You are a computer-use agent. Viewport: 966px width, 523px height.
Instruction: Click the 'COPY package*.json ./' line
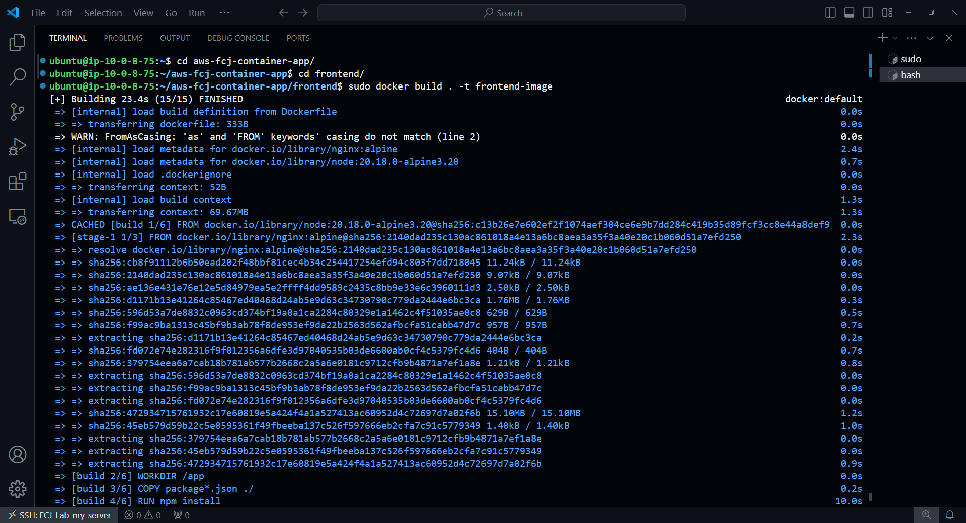point(154,489)
